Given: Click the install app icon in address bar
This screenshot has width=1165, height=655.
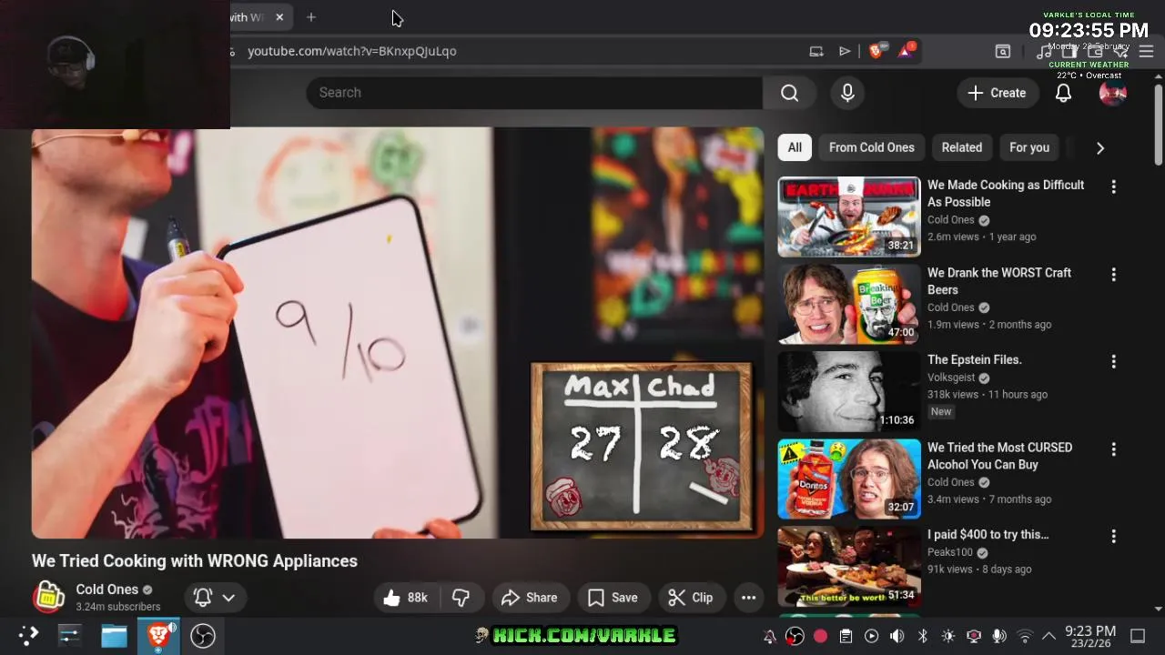Looking at the screenshot, I should point(816,51).
